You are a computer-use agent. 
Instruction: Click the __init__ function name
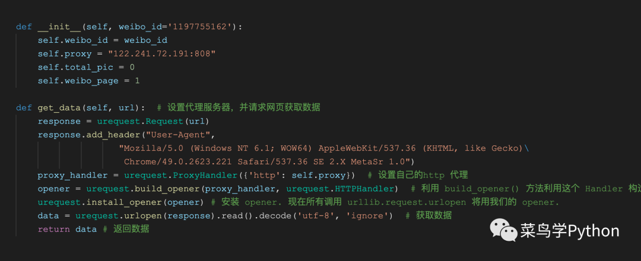click(x=59, y=27)
